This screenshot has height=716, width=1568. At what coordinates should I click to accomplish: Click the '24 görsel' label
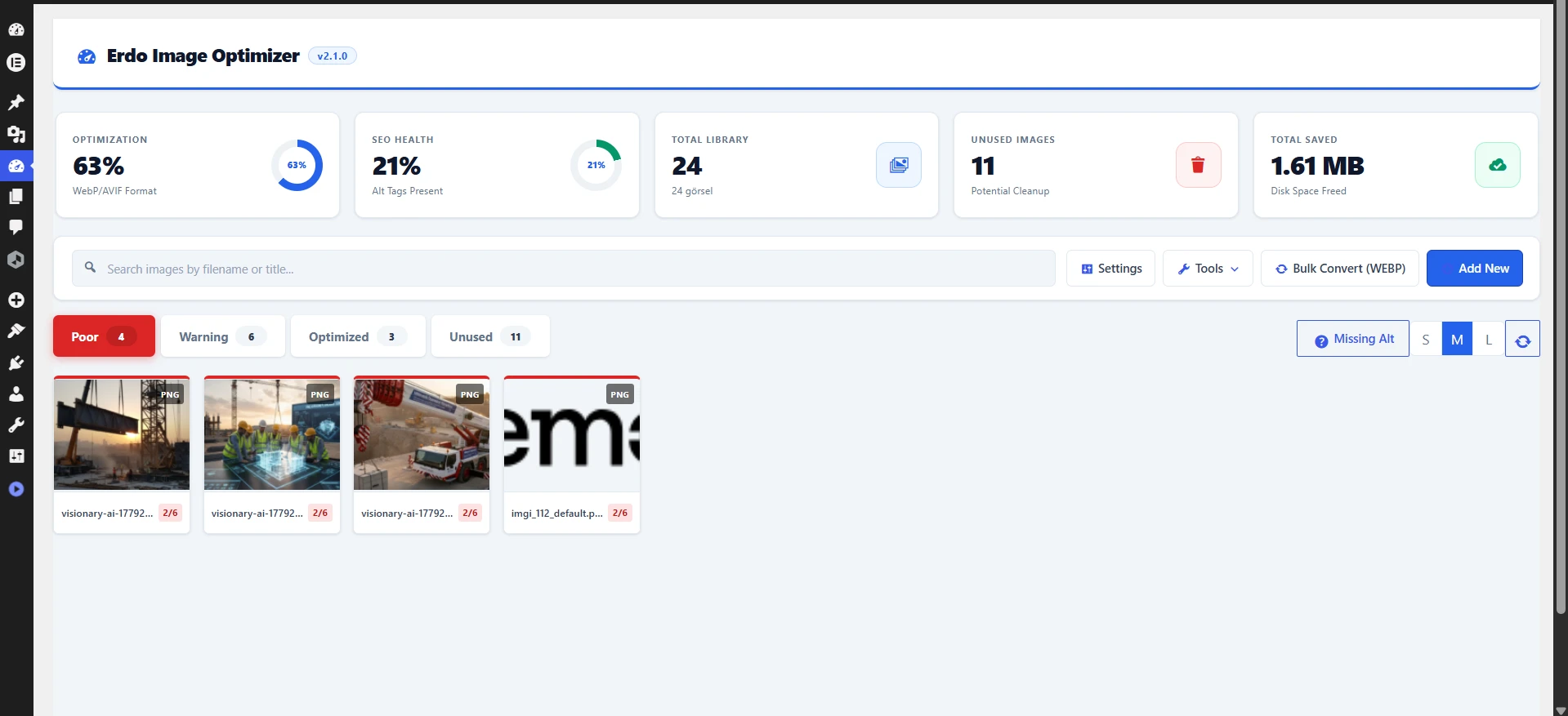point(692,191)
